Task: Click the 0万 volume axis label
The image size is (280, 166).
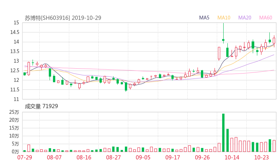Action: 16,152
